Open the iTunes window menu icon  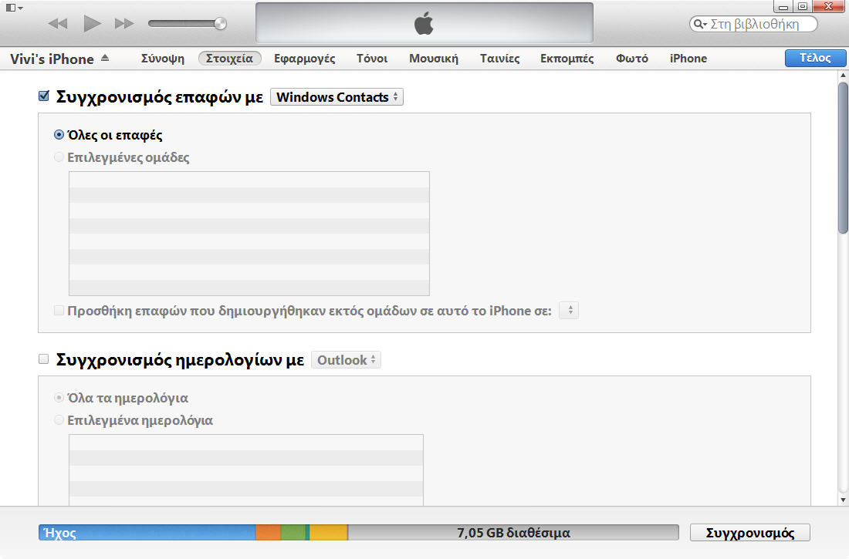coord(13,8)
